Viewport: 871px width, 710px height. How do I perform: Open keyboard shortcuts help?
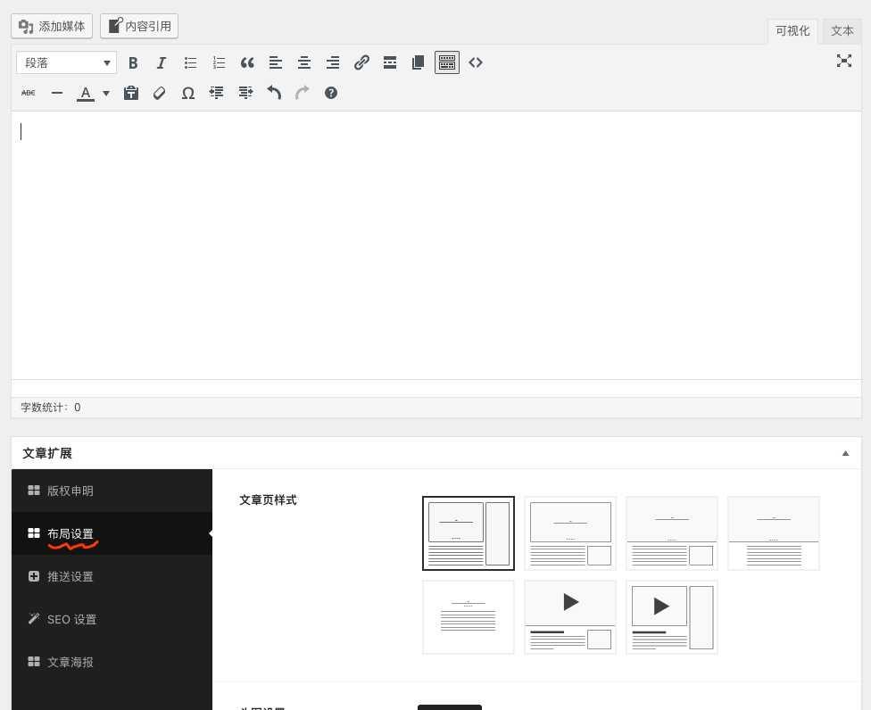click(331, 93)
